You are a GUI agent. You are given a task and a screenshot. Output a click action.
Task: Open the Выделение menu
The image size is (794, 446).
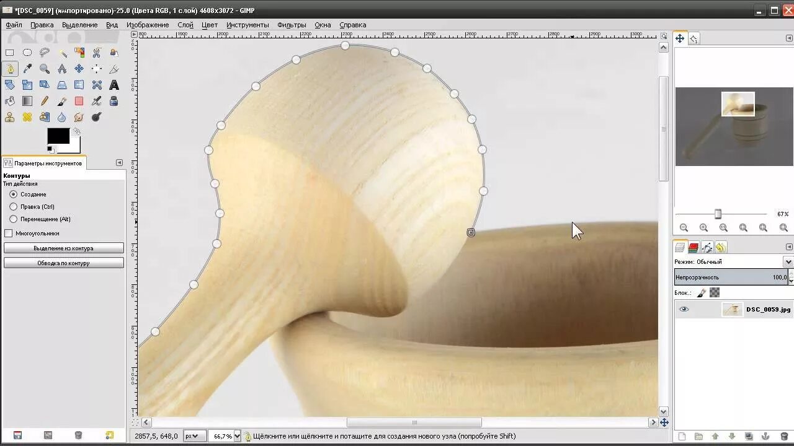pyautogui.click(x=79, y=25)
